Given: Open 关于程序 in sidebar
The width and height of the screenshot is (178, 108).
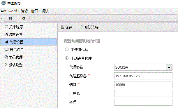Looking at the screenshot, I should point(29,27).
